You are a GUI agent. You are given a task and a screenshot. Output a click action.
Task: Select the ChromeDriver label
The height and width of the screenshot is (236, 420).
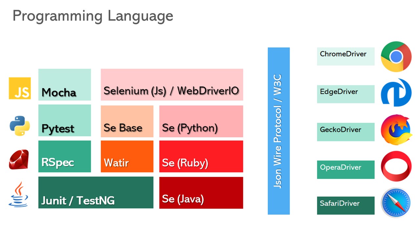pyautogui.click(x=346, y=56)
